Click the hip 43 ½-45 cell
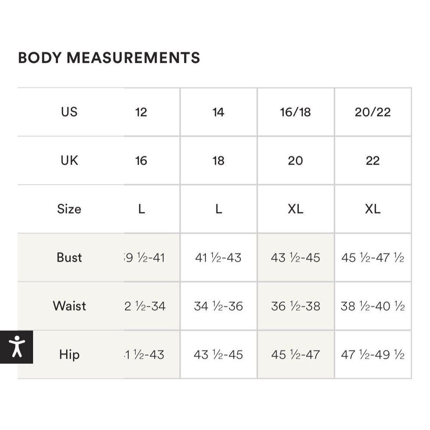This screenshot has height=430, width=430. click(x=218, y=355)
